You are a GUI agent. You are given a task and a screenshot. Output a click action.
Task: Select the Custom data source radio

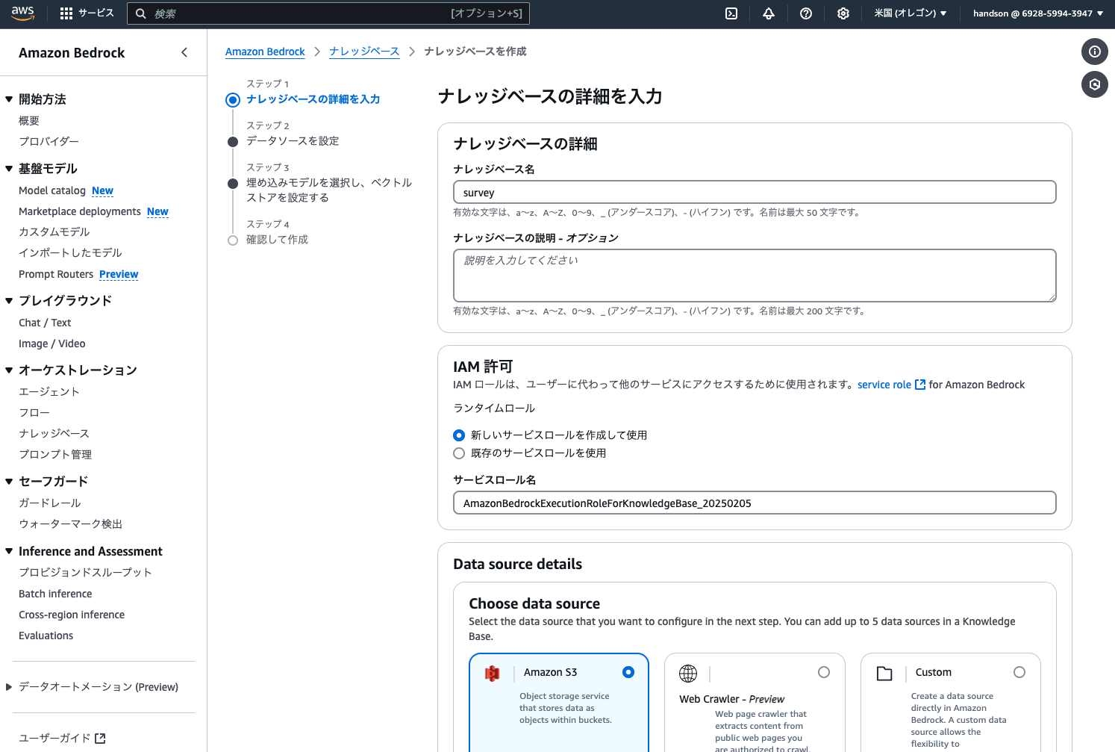pos(1019,672)
